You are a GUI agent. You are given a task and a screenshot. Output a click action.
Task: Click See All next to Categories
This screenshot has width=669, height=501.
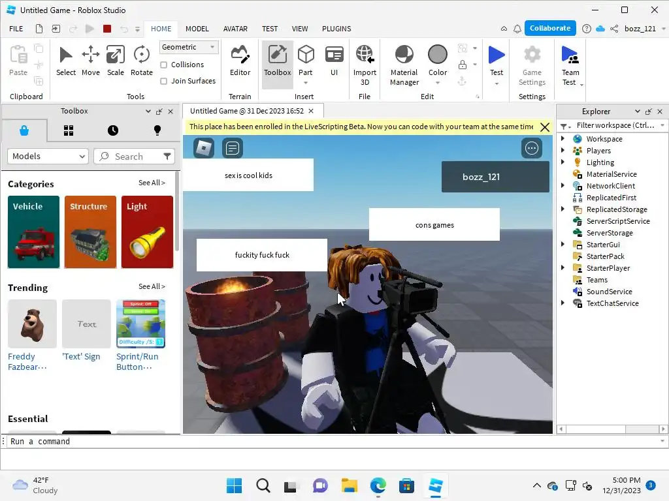pyautogui.click(x=152, y=183)
